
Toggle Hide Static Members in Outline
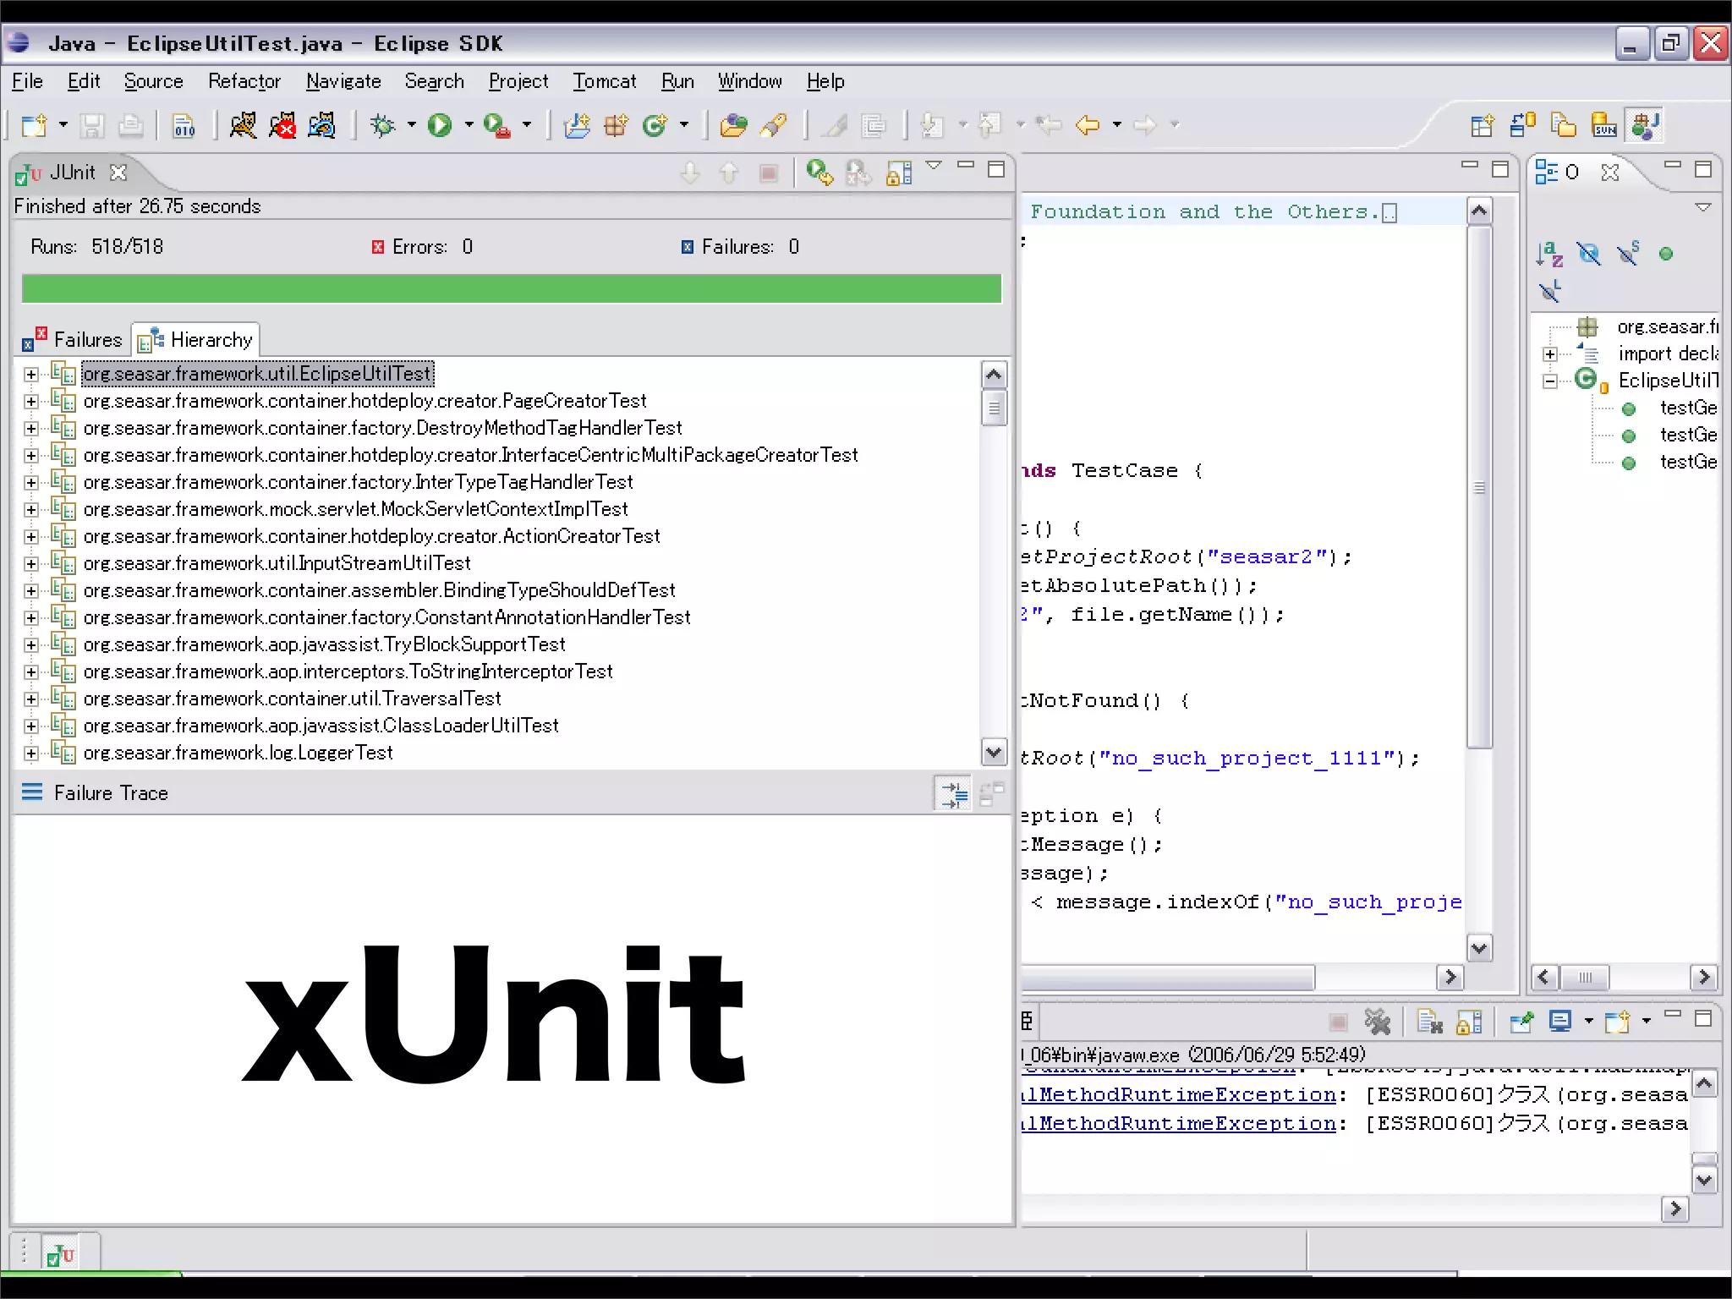[x=1628, y=254]
